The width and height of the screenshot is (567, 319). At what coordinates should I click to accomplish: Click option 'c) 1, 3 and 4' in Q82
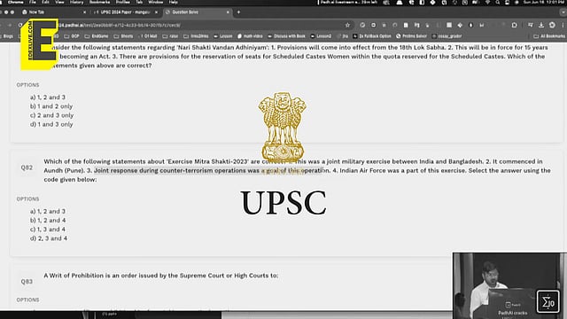coord(48,230)
